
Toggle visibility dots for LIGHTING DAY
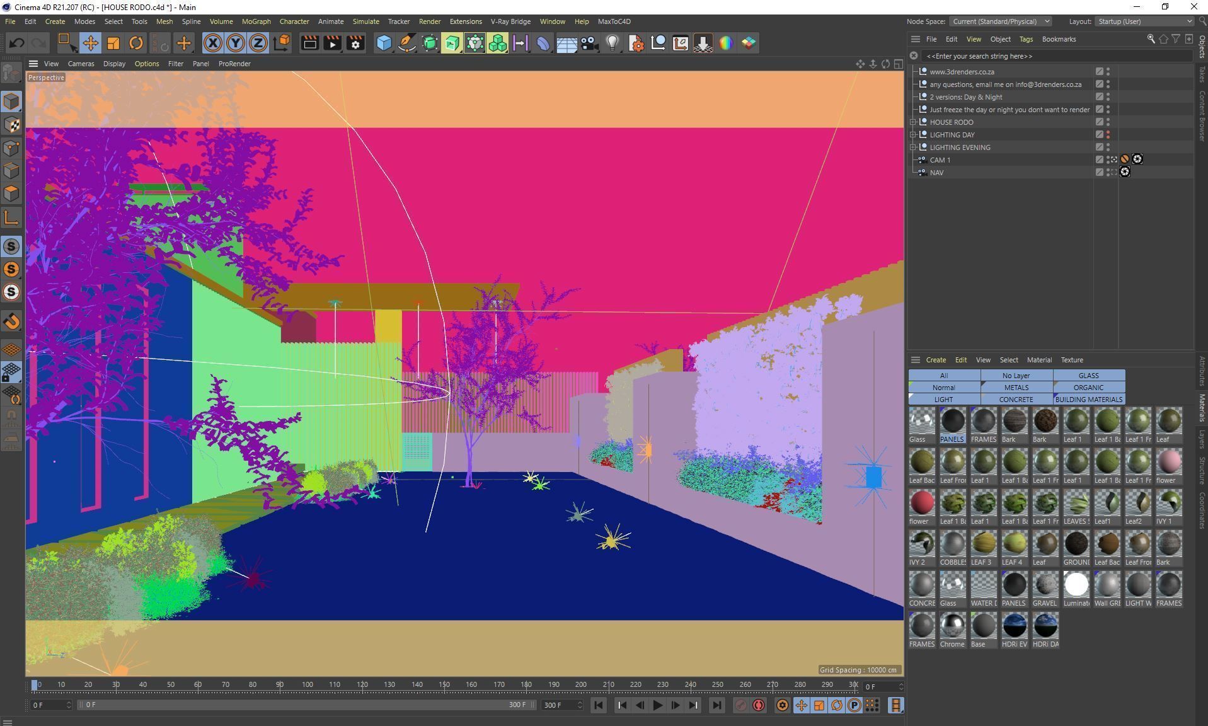click(x=1108, y=135)
